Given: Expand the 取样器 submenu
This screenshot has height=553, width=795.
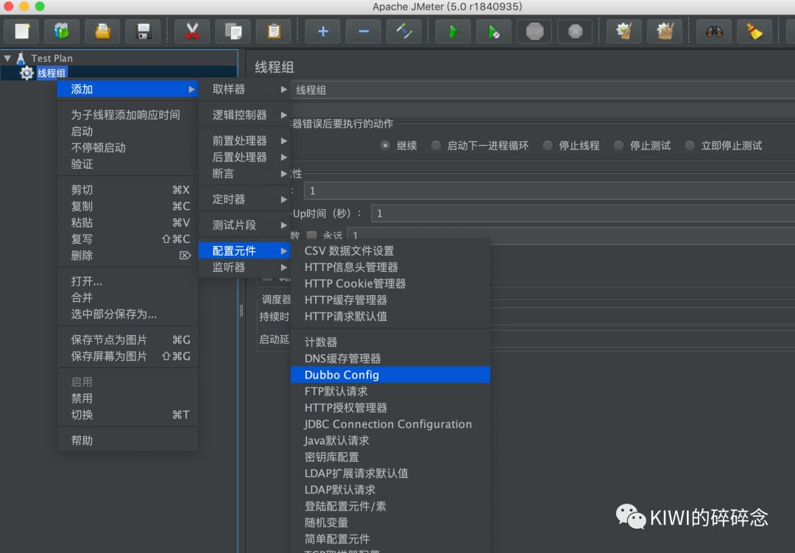Looking at the screenshot, I should (x=244, y=89).
